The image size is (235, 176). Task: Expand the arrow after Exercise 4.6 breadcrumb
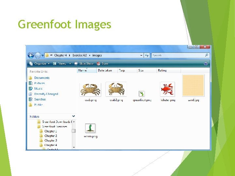coord(90,55)
